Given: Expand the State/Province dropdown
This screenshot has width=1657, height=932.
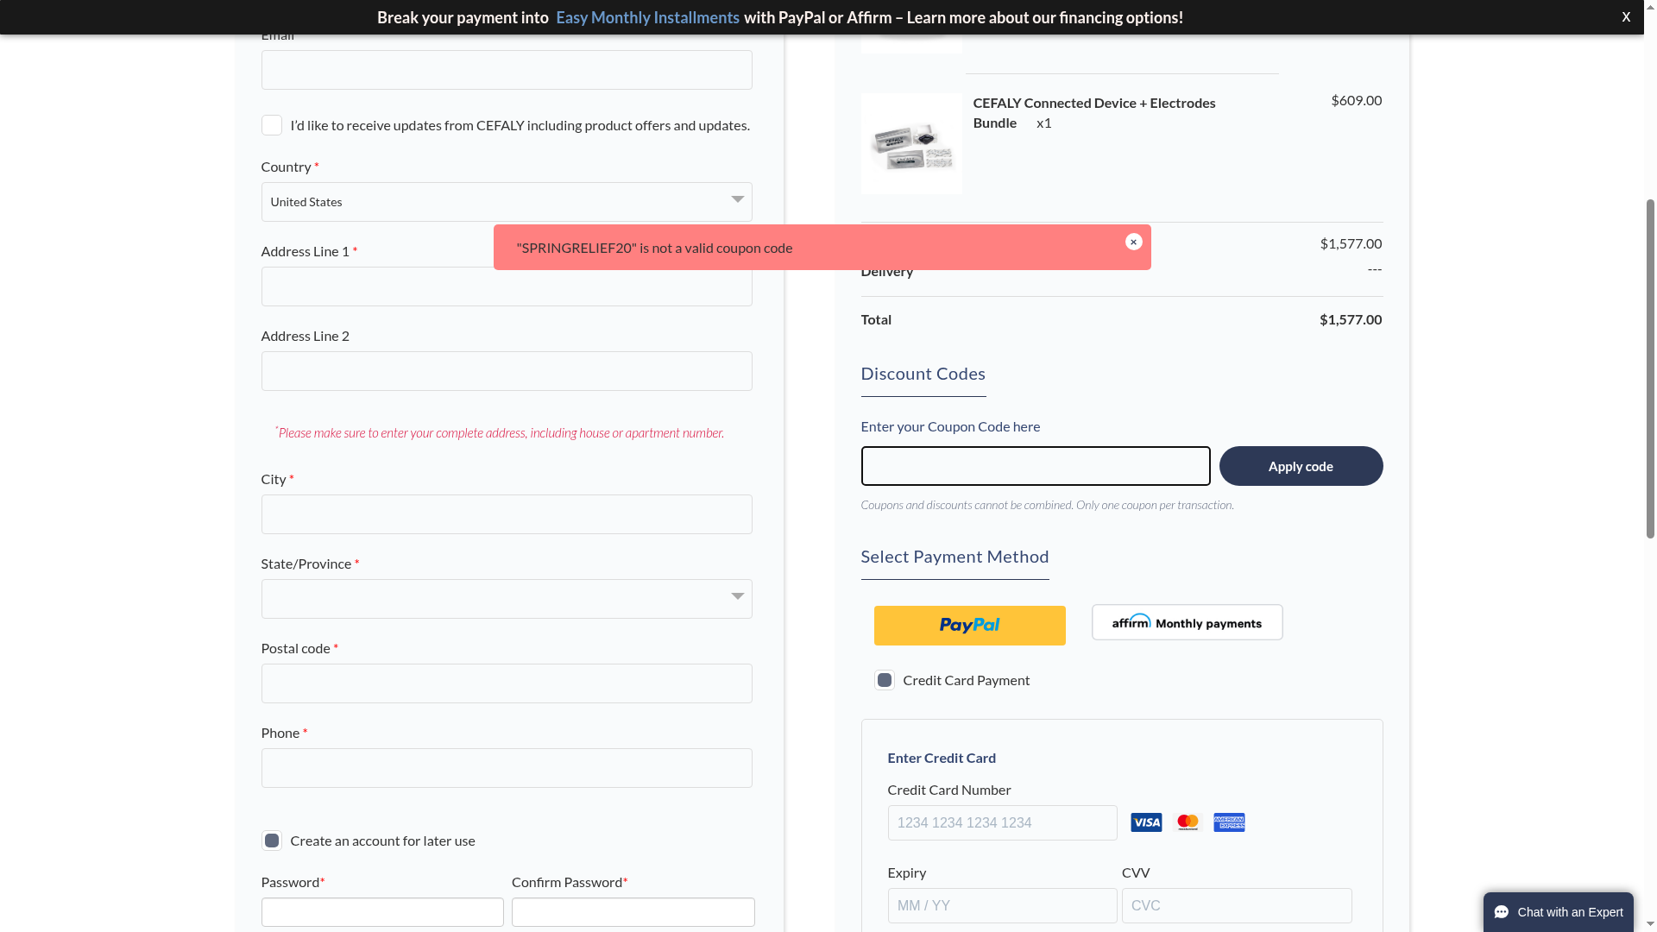Looking at the screenshot, I should 506,599.
